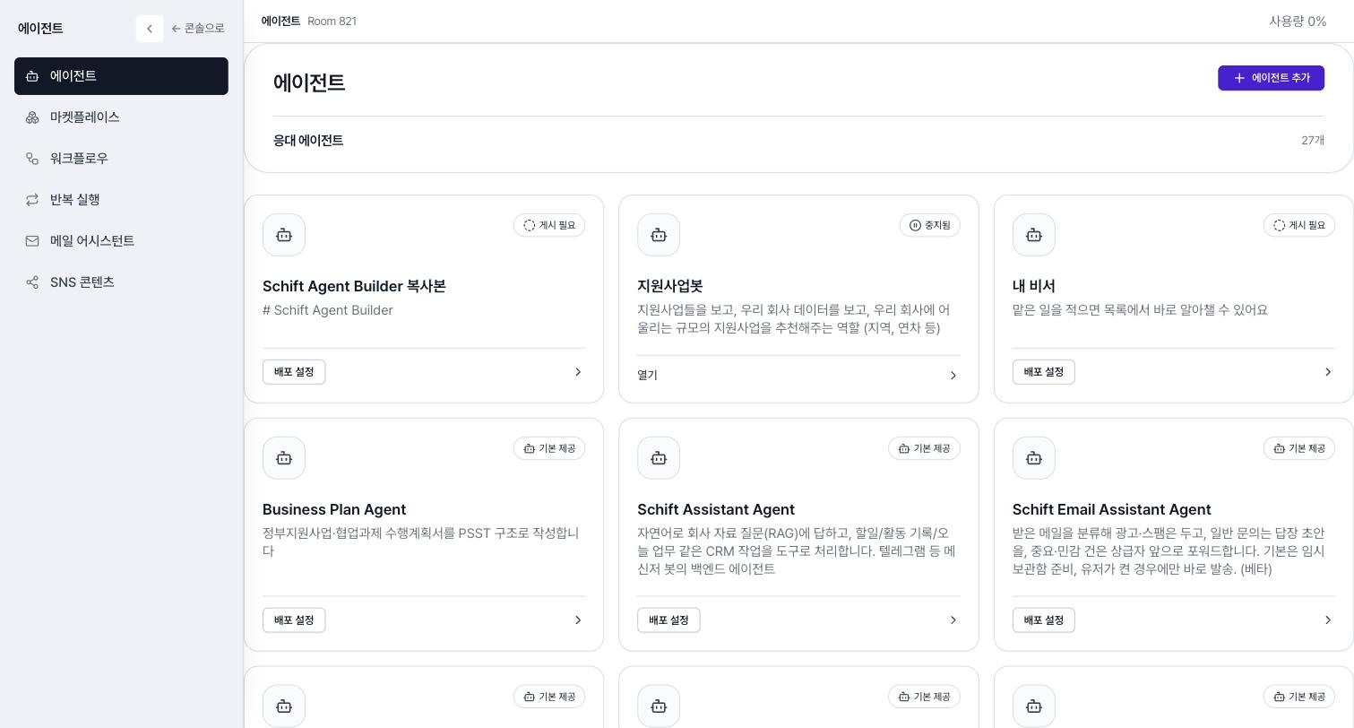The image size is (1354, 728).
Task: Go back via ← 콘솔로 link
Action: click(198, 29)
